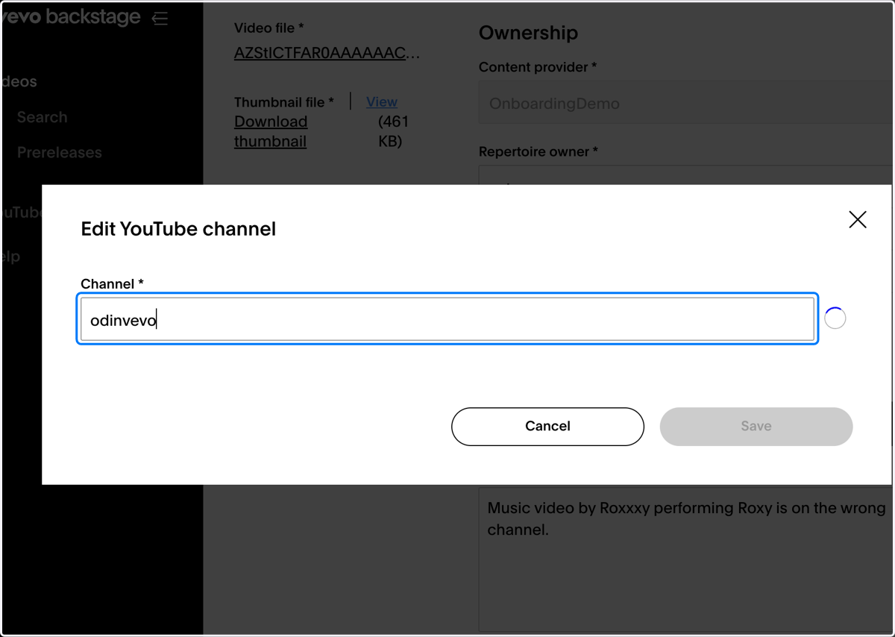Open the View thumbnail link
The width and height of the screenshot is (895, 637).
pos(382,101)
